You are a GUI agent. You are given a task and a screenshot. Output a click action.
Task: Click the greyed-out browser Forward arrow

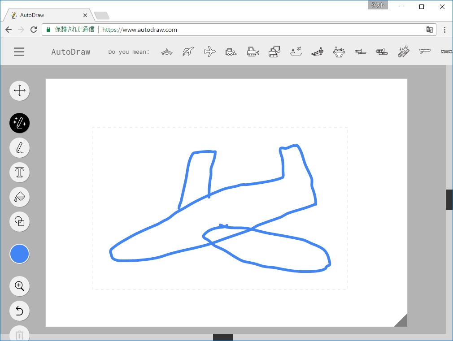(21, 30)
